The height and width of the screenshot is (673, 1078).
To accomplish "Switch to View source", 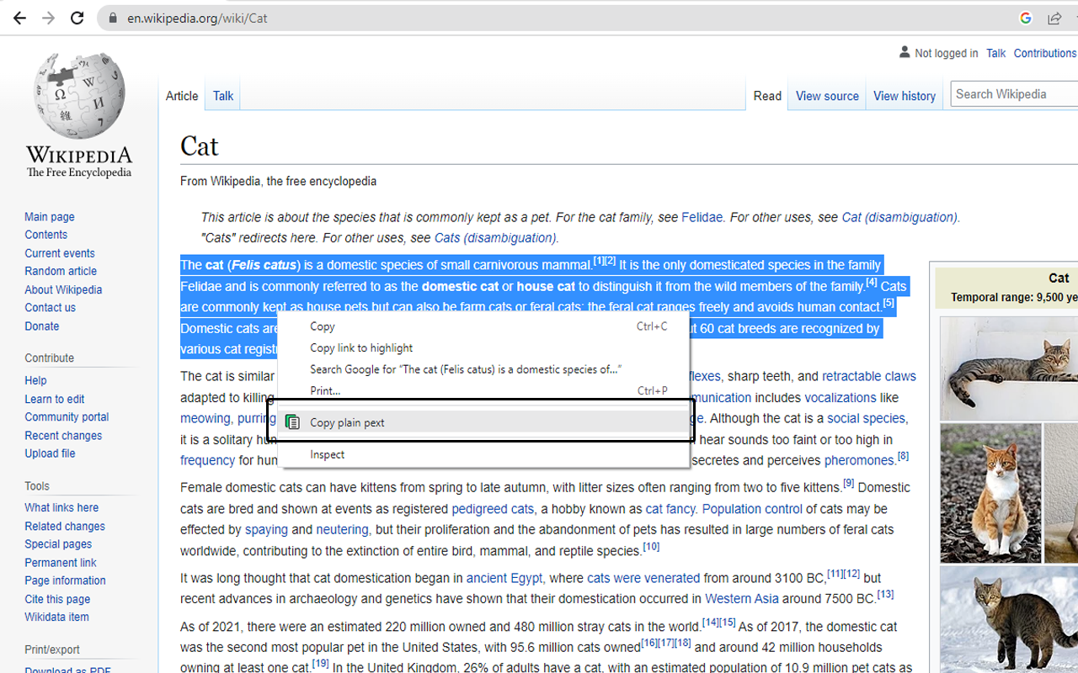I will coord(826,96).
